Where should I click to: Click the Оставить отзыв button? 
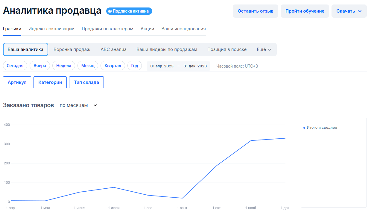click(x=255, y=11)
